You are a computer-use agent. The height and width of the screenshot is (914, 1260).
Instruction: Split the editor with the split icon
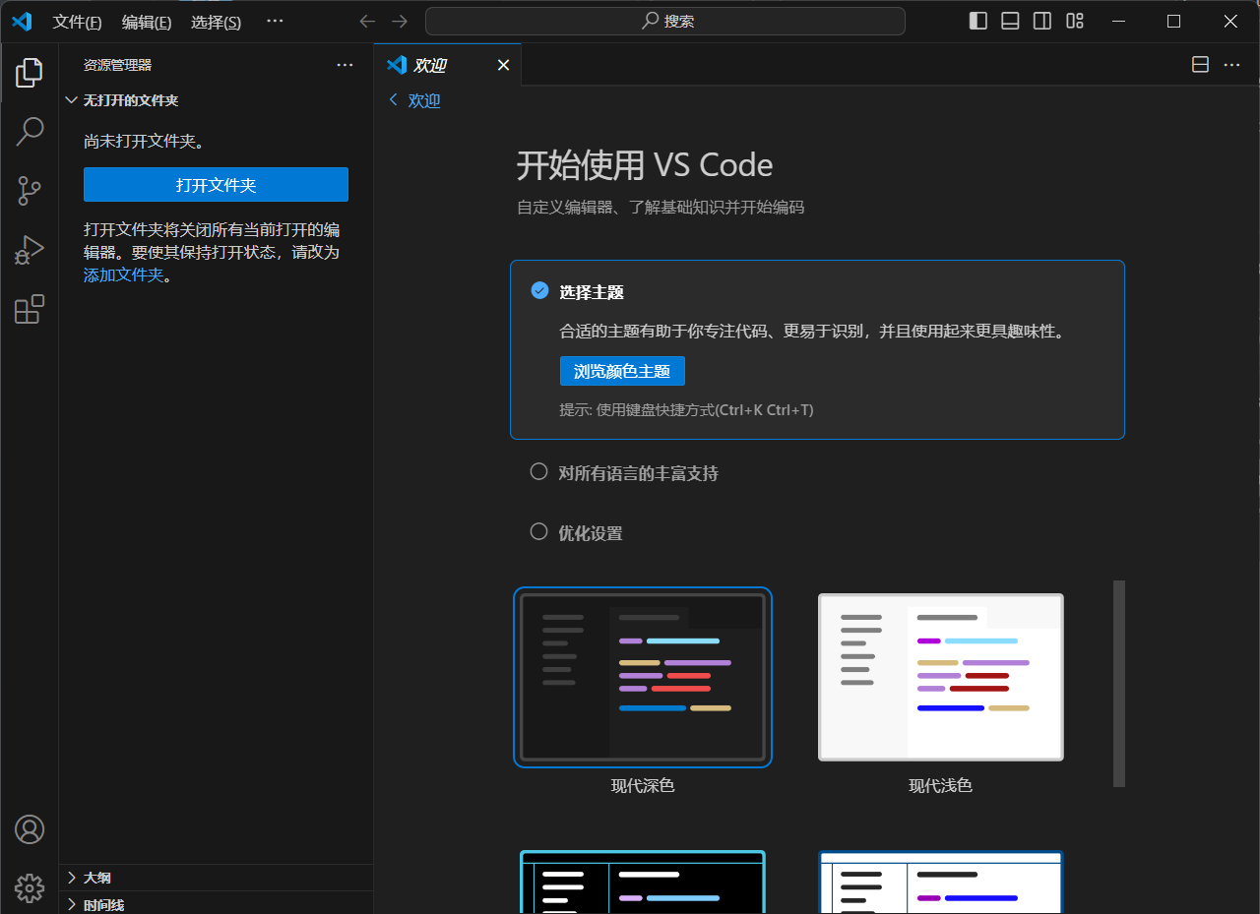[1200, 65]
